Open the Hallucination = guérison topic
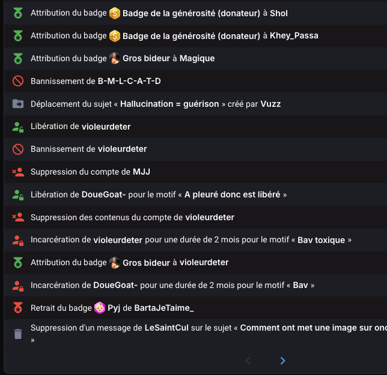This screenshot has width=387, height=375. point(170,104)
